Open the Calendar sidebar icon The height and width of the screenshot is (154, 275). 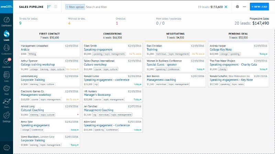pyautogui.click(x=6, y=62)
